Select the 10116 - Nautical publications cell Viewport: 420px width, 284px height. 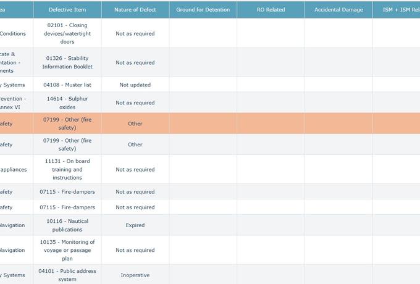coord(67,225)
